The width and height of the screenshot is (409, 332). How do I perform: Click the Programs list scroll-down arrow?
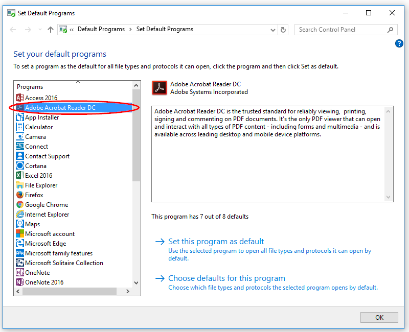click(136, 283)
